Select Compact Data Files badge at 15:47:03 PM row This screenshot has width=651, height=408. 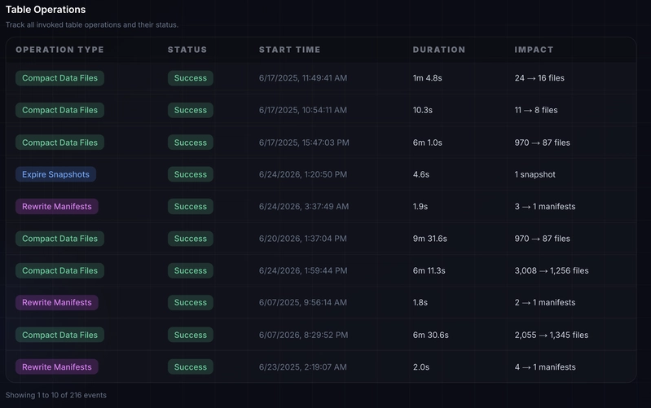click(x=59, y=143)
